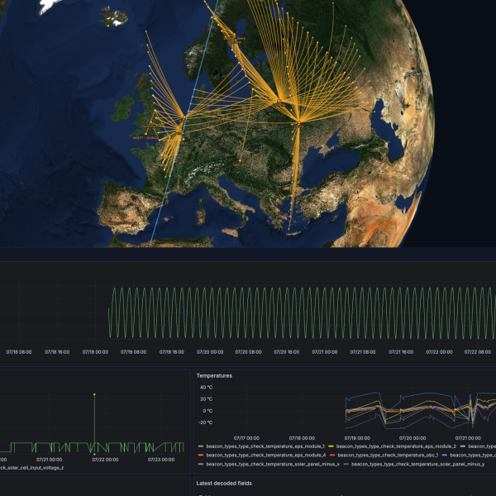Show only the temperature_obc_1 series
The image size is (496, 496).
388,455
